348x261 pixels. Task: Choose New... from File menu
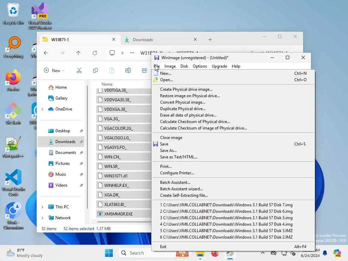tap(233, 73)
